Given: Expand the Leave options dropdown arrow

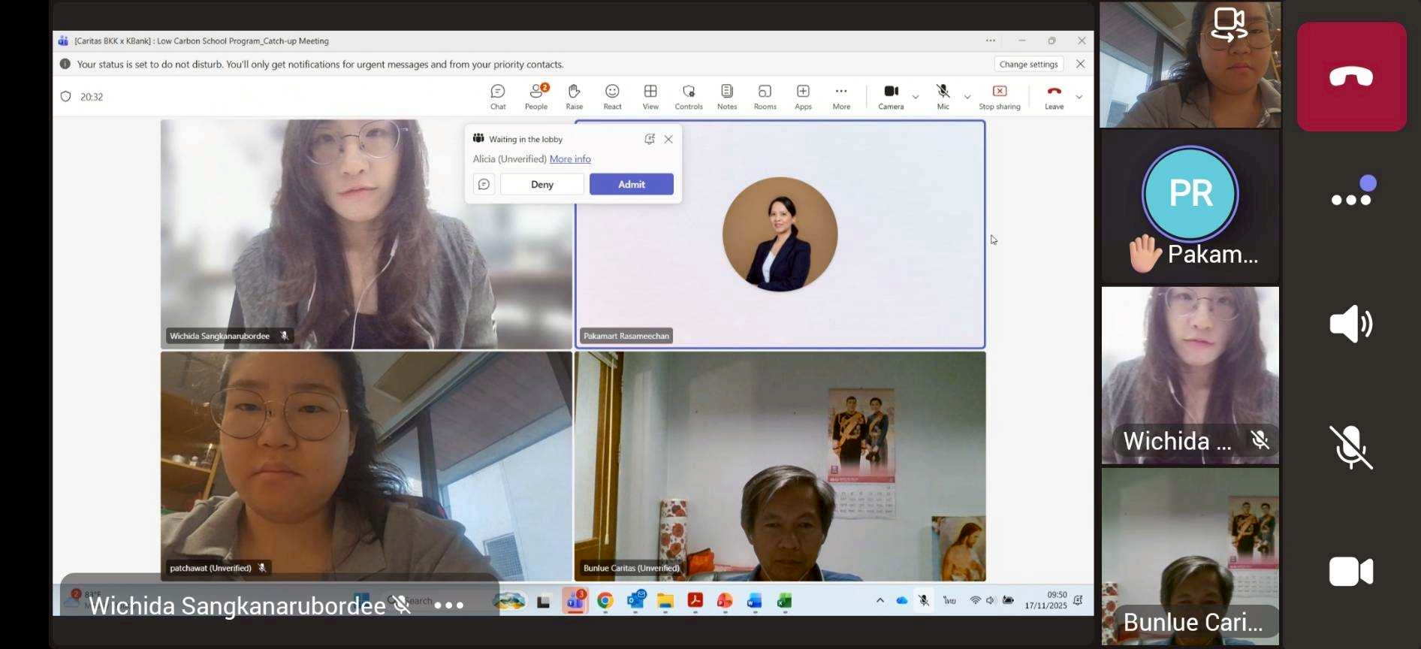Looking at the screenshot, I should point(1079,97).
